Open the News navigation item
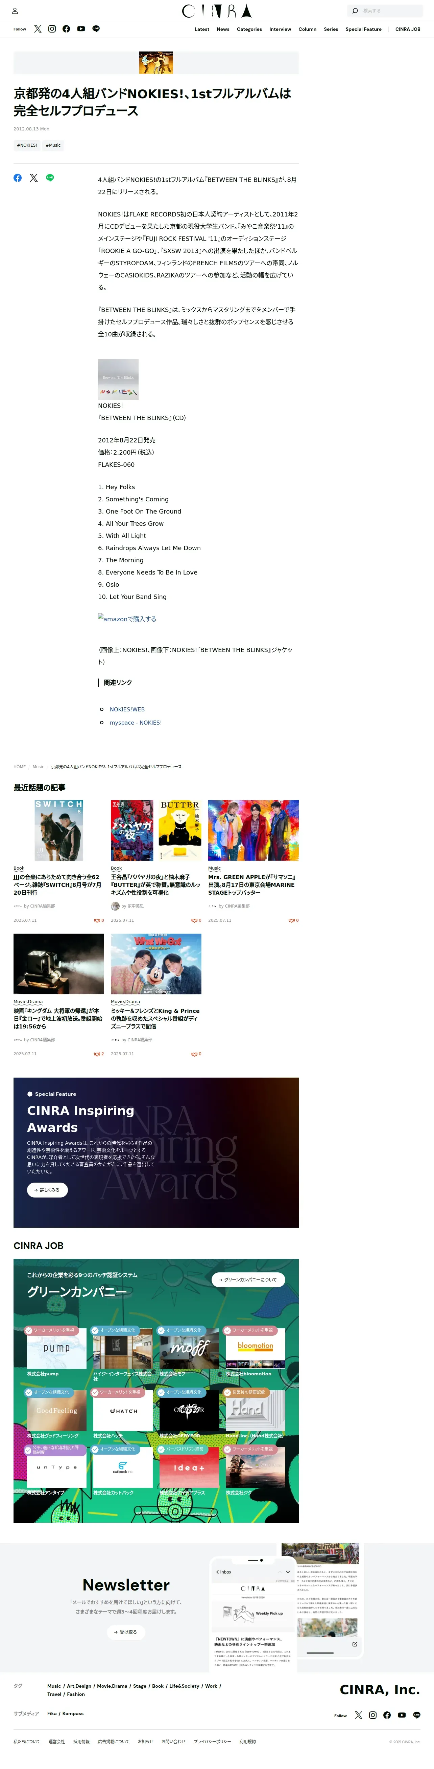Viewport: 434px width, 1769px height. point(223,29)
